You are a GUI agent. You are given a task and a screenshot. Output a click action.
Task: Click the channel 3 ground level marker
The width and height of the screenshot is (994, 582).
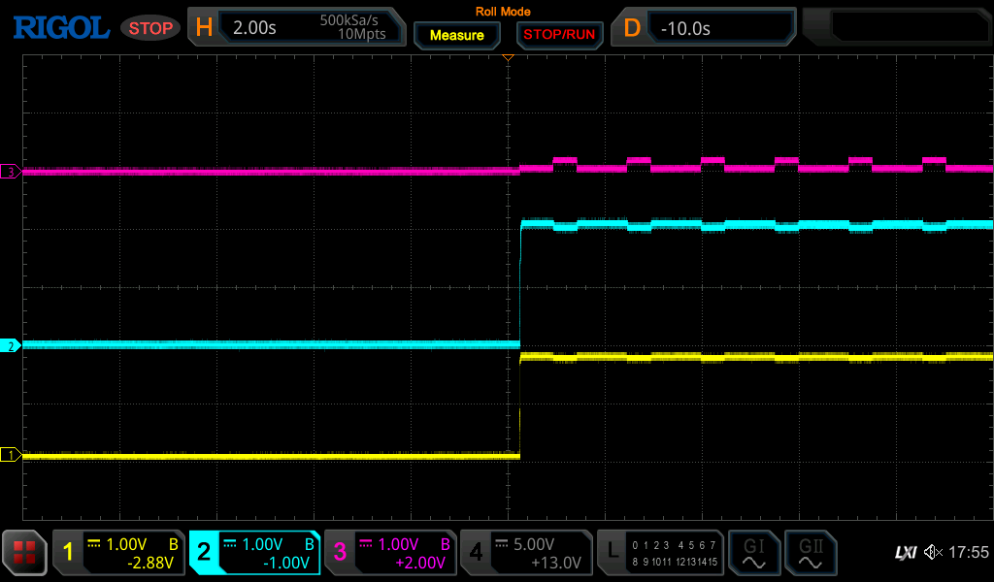click(10, 171)
